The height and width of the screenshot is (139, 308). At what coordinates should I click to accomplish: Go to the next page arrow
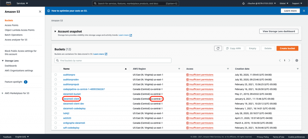pos(289,60)
